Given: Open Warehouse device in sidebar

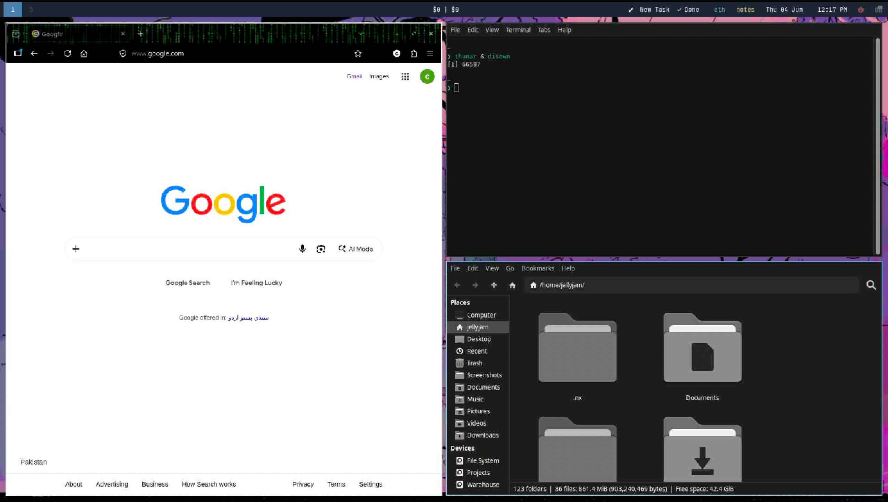Looking at the screenshot, I should pos(478,485).
